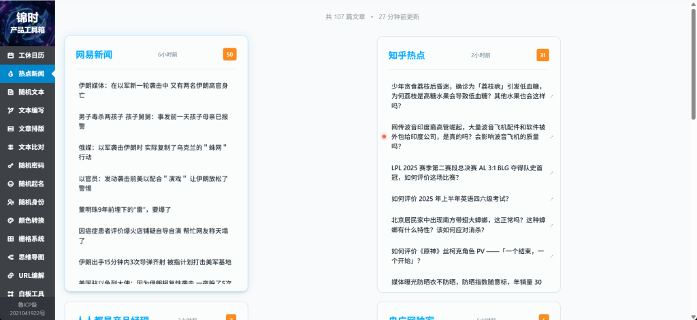Go to 栅格系统 in the sidebar

coord(27,239)
